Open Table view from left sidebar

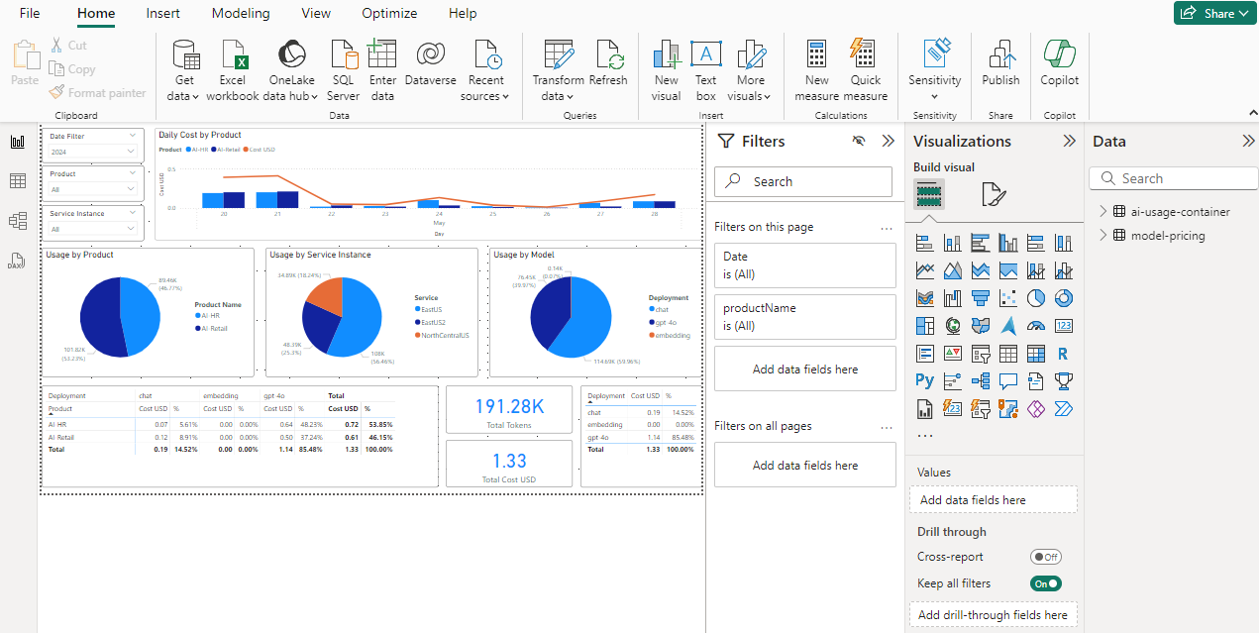(17, 181)
